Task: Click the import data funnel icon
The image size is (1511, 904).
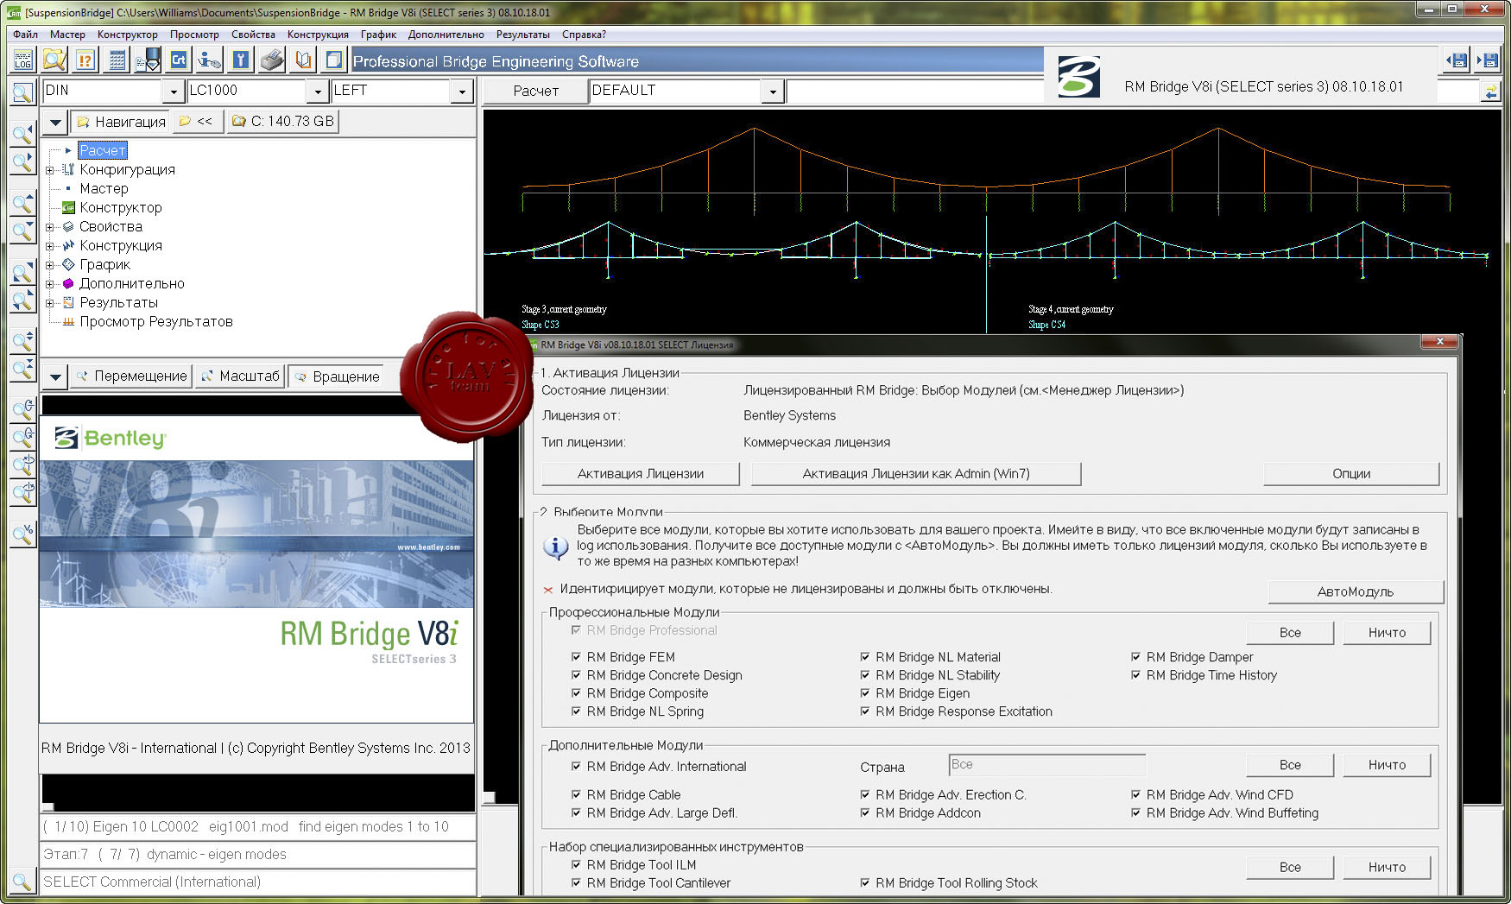Action: [x=148, y=60]
